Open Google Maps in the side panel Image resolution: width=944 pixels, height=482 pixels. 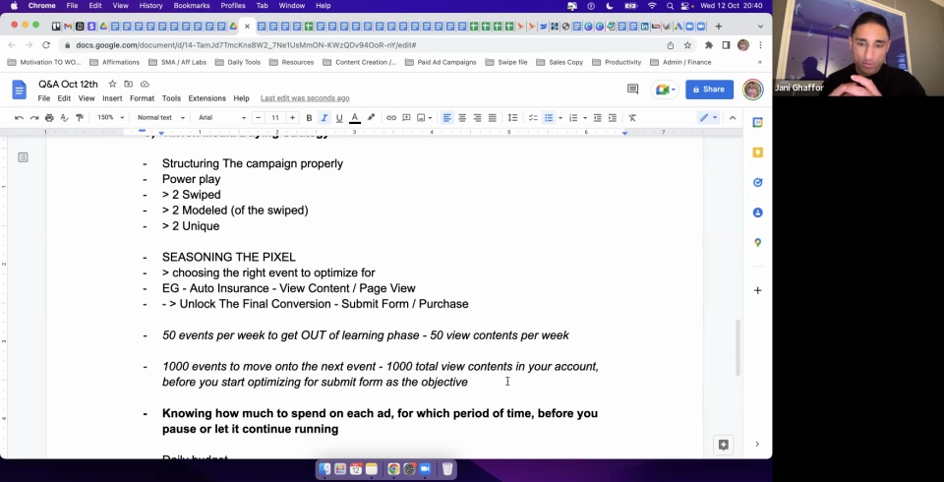[758, 243]
